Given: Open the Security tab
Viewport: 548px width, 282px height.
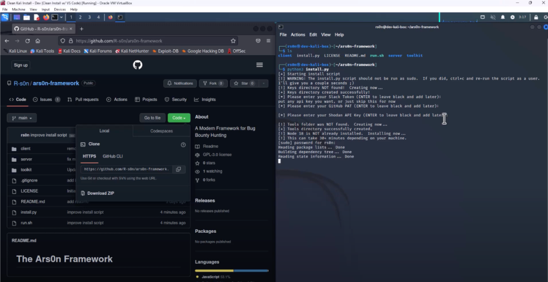Looking at the screenshot, I should click(x=176, y=99).
